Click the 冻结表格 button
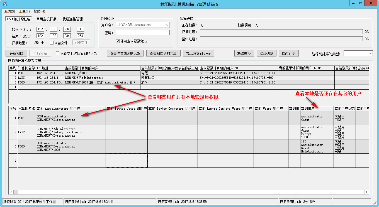 tap(244, 53)
